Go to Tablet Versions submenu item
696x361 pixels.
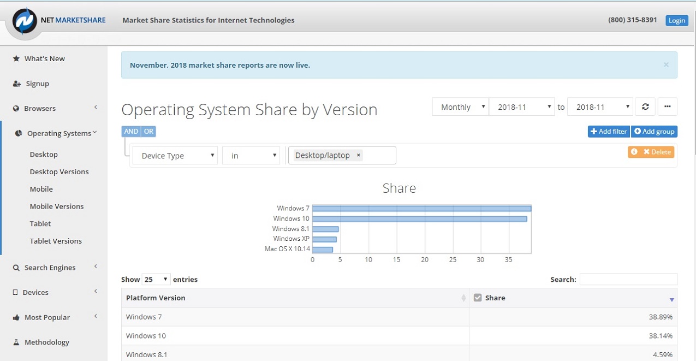coord(56,241)
